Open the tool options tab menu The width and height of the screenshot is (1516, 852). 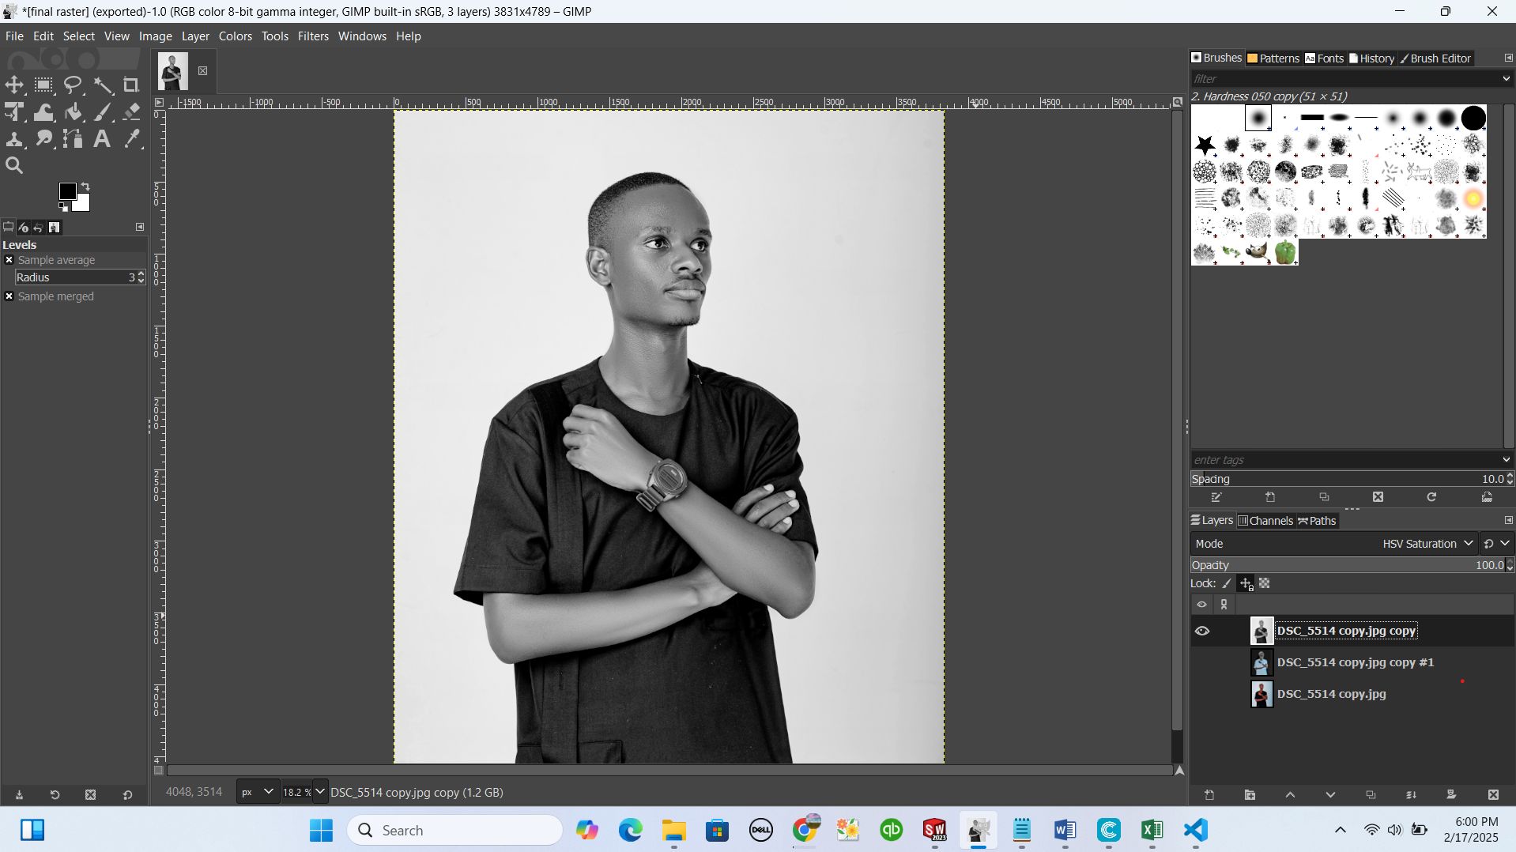coord(140,228)
